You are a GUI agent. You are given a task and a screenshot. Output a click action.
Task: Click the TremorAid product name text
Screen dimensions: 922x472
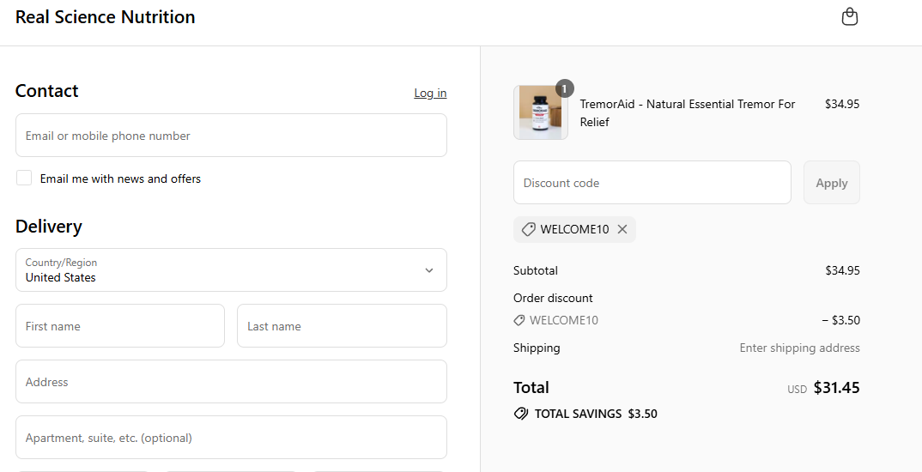pos(688,113)
